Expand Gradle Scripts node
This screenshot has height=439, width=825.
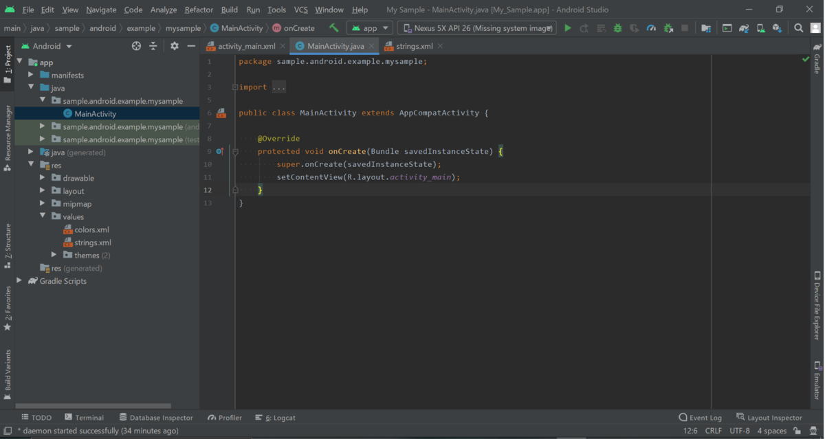point(19,281)
